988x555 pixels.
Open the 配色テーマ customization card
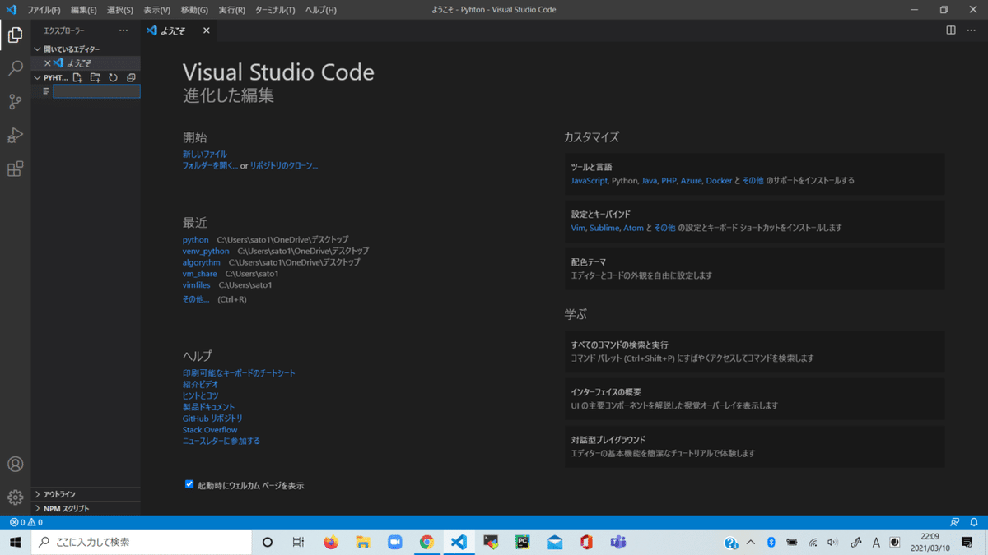pyautogui.click(x=755, y=268)
